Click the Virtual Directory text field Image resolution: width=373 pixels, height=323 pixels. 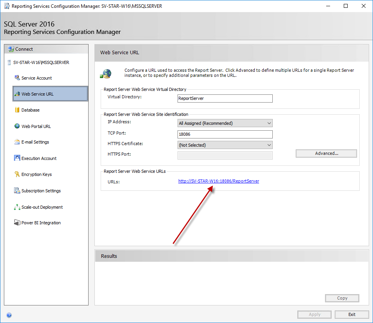pyautogui.click(x=225, y=98)
